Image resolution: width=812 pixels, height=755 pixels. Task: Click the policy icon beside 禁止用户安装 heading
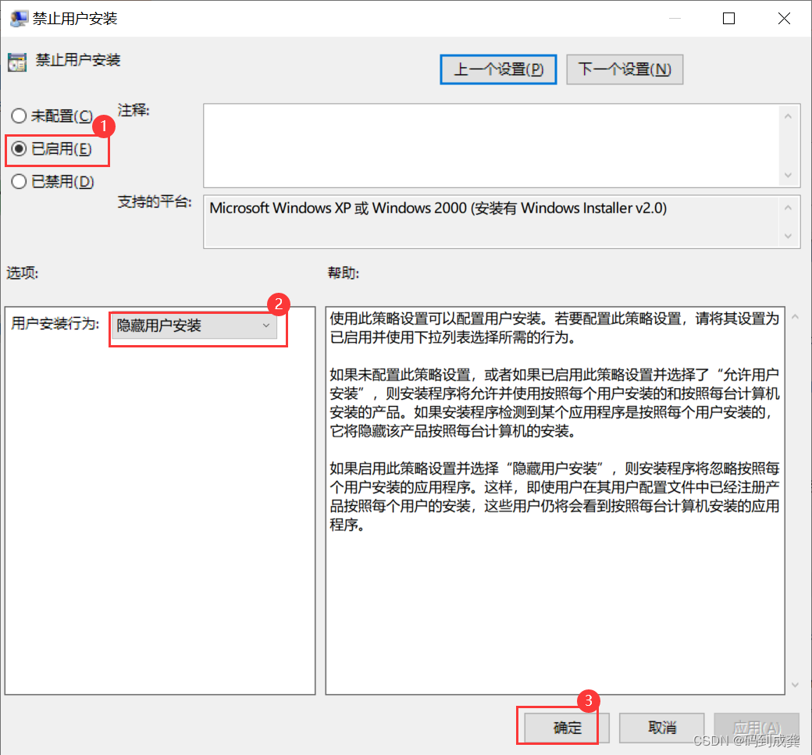coord(17,62)
